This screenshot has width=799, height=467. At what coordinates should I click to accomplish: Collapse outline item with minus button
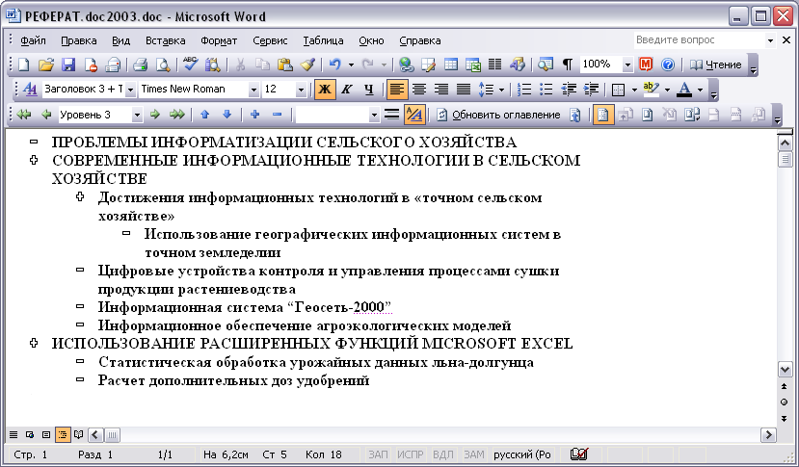[x=278, y=115]
